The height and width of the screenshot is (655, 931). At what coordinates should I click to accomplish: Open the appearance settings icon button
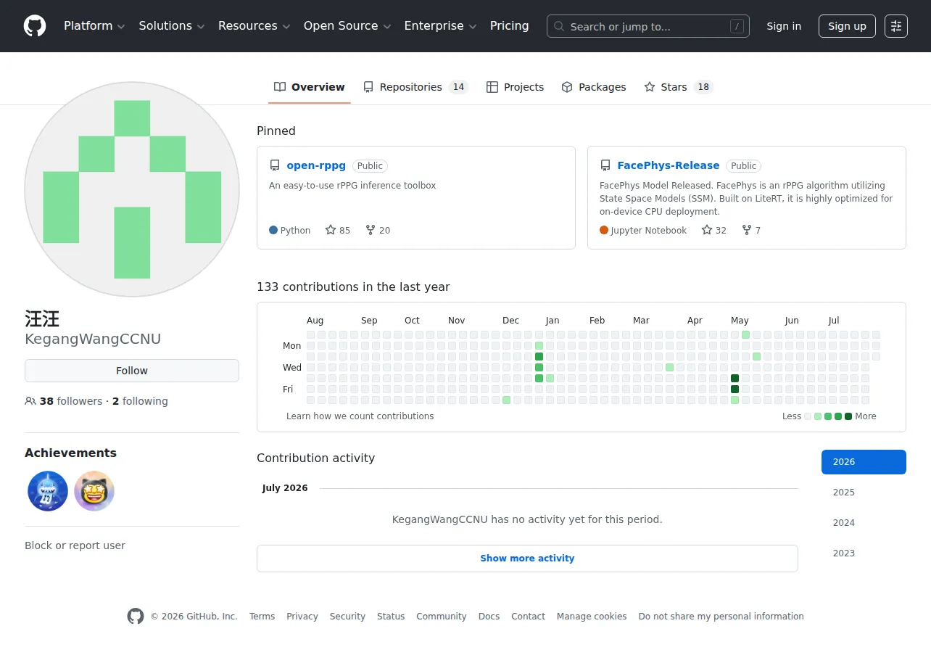tap(896, 26)
